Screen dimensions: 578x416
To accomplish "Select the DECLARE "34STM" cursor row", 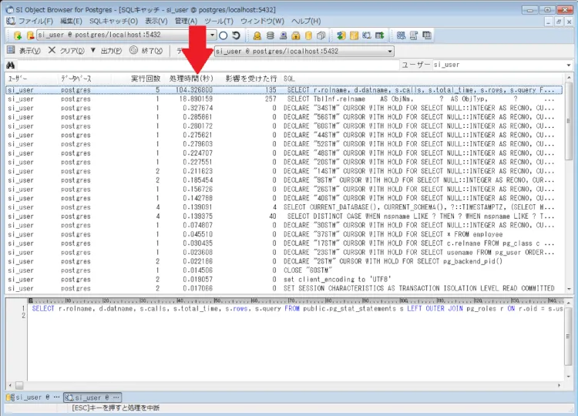I will tap(284, 108).
